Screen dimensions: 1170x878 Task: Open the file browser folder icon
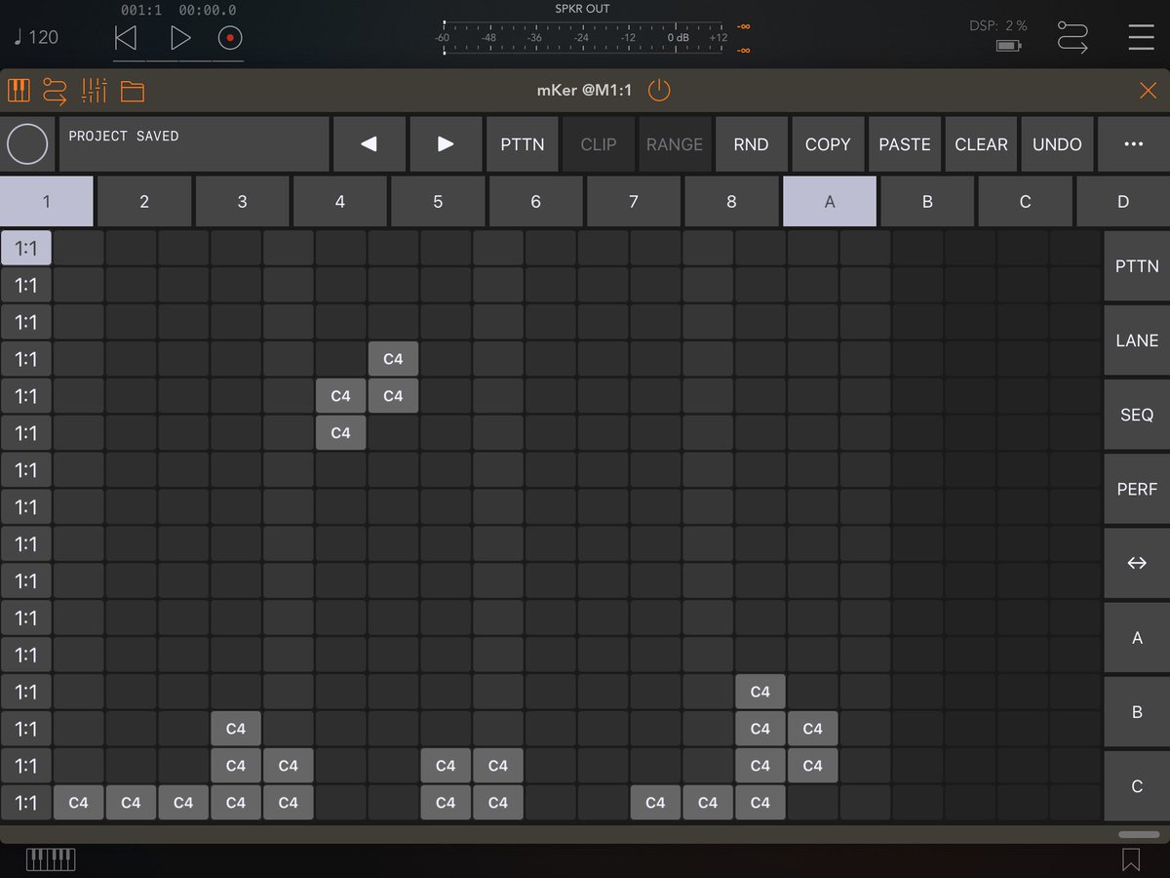click(x=132, y=90)
